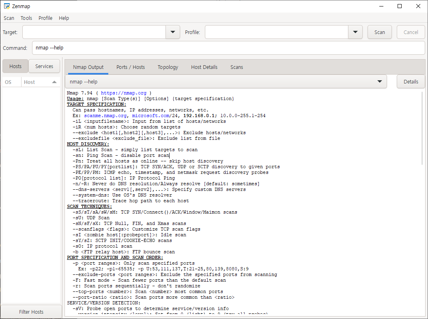Screen dimensions: 428x319
Task: Switch to Host Details tab
Action: pyautogui.click(x=204, y=67)
